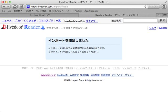The height and width of the screenshot is (112, 168).
Task: Show bookmarks via open book icon
Action: [x=9, y=11]
